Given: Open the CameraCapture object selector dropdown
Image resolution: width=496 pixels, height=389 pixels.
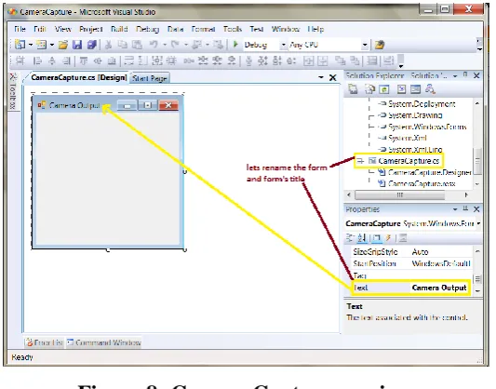Looking at the screenshot, I should point(478,223).
